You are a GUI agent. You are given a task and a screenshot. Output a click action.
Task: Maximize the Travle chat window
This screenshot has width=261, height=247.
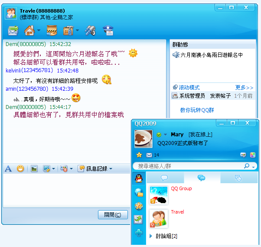(x=232, y=7)
